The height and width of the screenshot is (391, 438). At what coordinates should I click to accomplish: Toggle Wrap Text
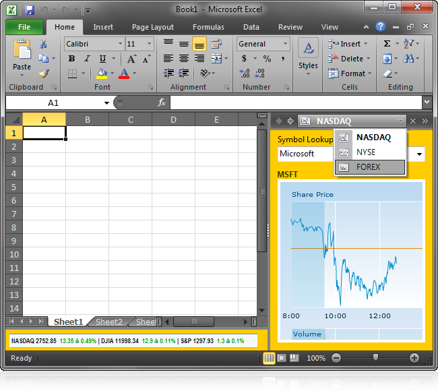(x=216, y=44)
